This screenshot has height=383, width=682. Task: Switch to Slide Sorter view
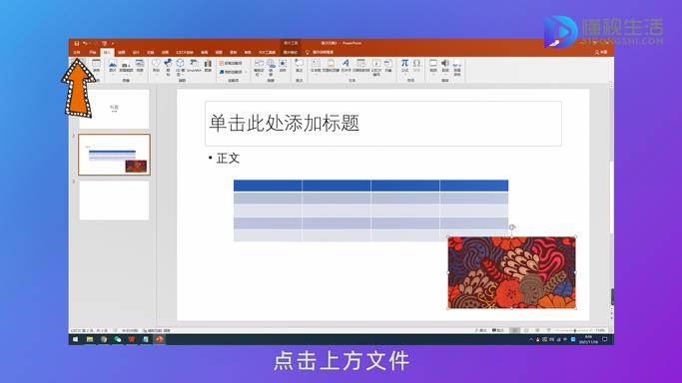point(526,330)
